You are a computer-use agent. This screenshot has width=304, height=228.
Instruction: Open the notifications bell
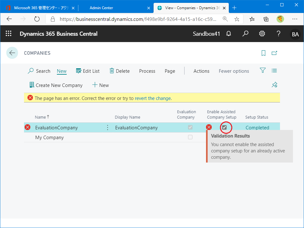coord(228,34)
